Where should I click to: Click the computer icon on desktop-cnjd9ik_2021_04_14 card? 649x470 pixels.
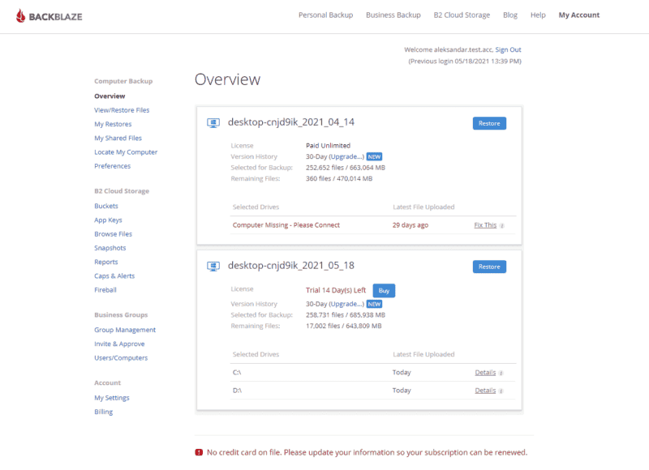click(213, 122)
